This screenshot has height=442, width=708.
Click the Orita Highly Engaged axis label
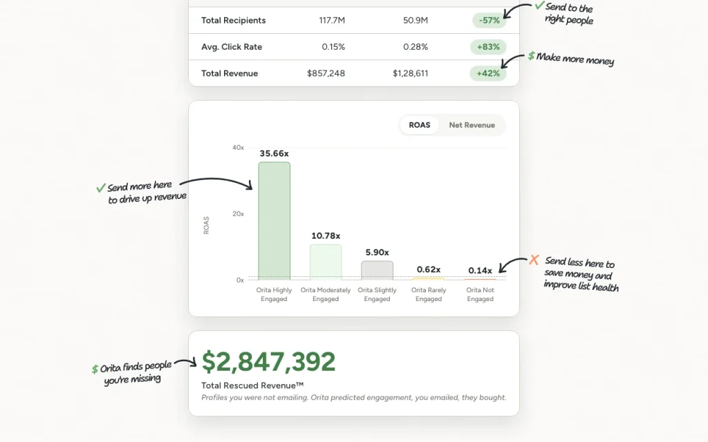click(x=274, y=294)
